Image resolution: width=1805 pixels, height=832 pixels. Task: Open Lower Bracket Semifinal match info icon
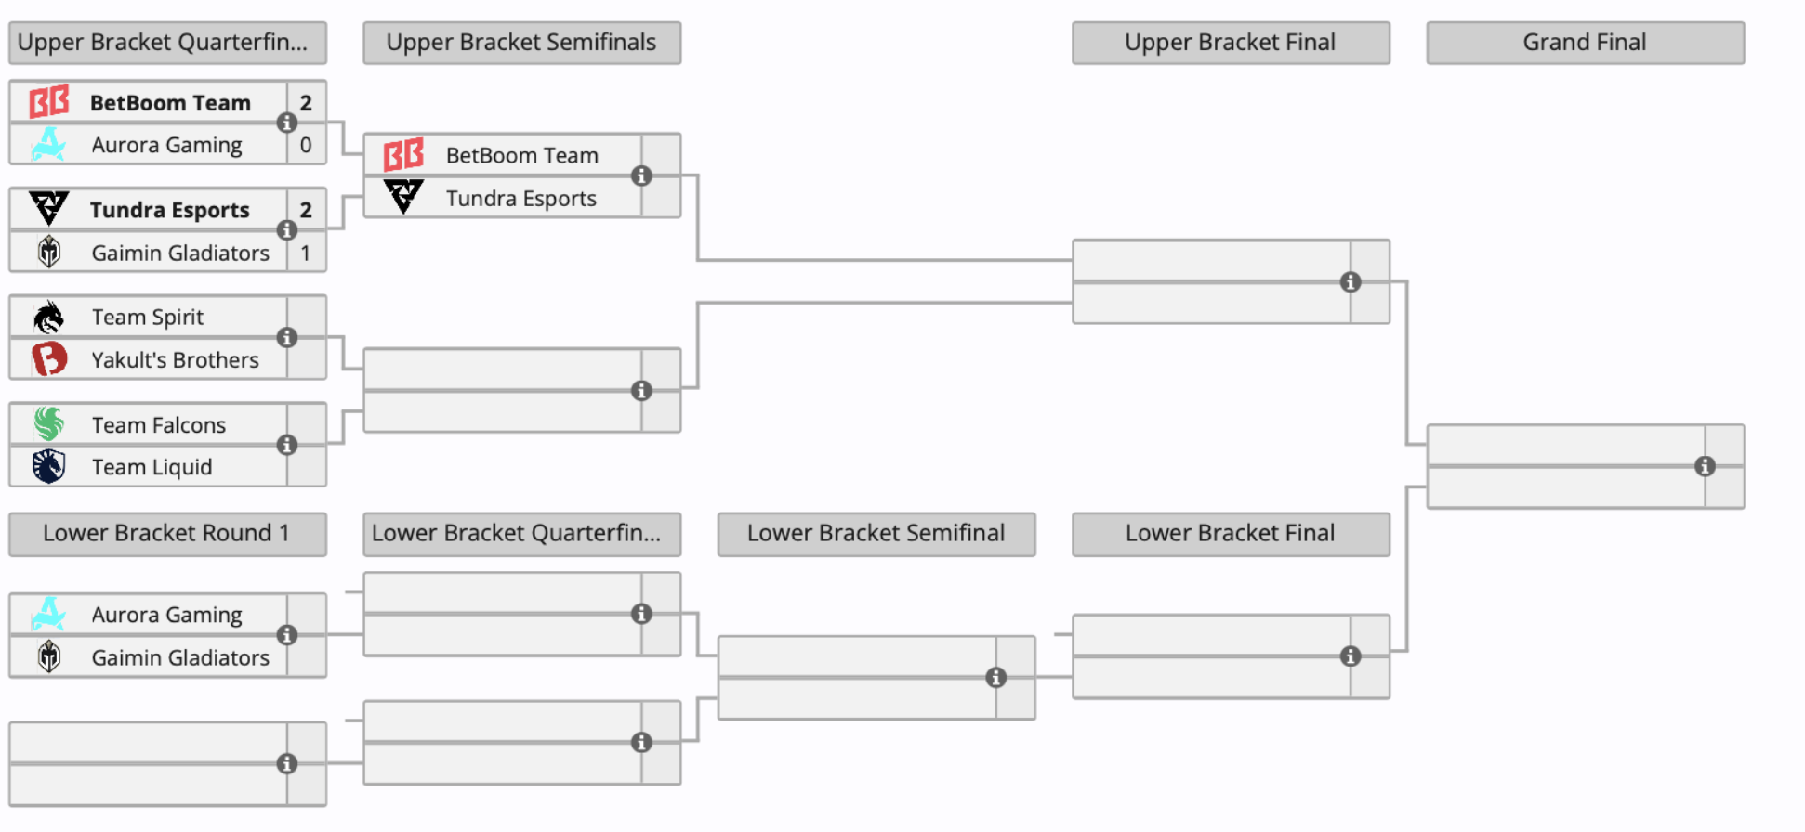[x=996, y=678]
